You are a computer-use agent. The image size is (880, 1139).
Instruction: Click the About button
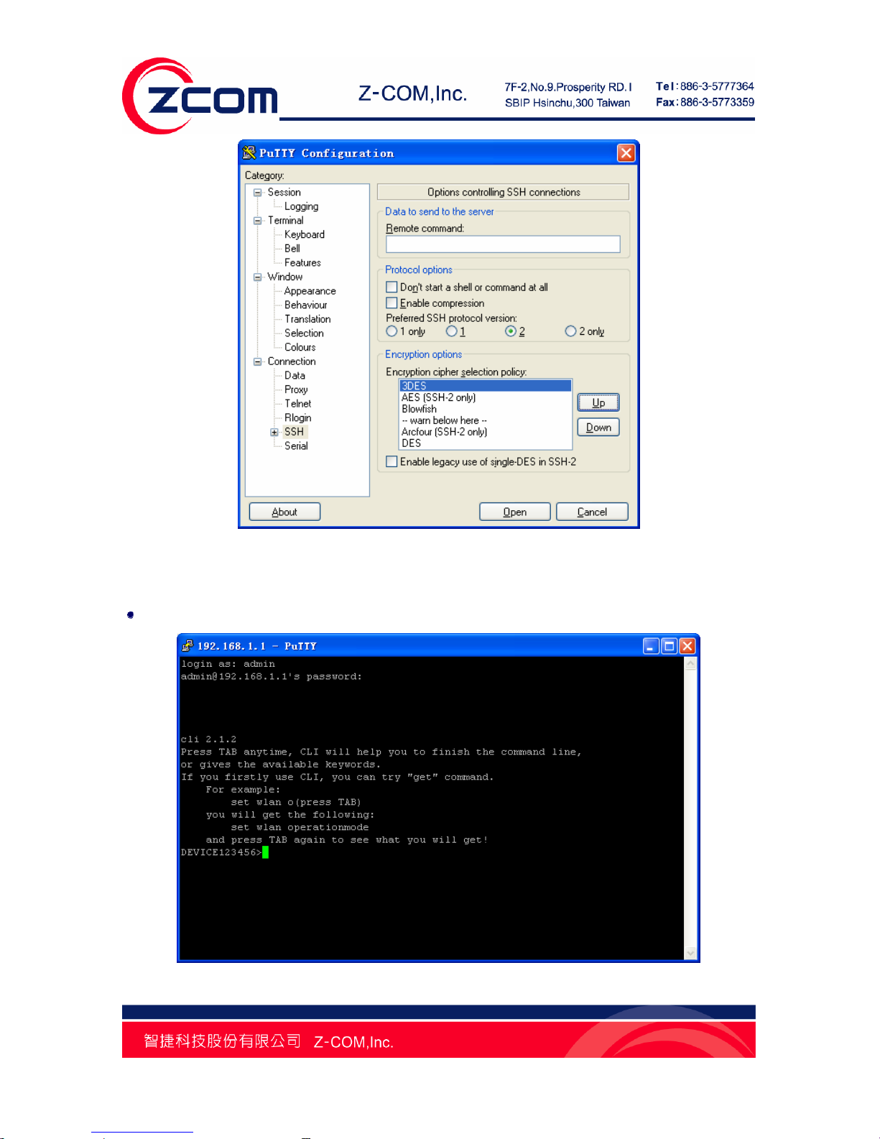click(x=284, y=512)
